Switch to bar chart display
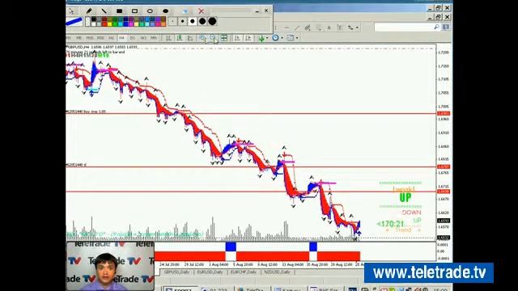 click(168, 38)
